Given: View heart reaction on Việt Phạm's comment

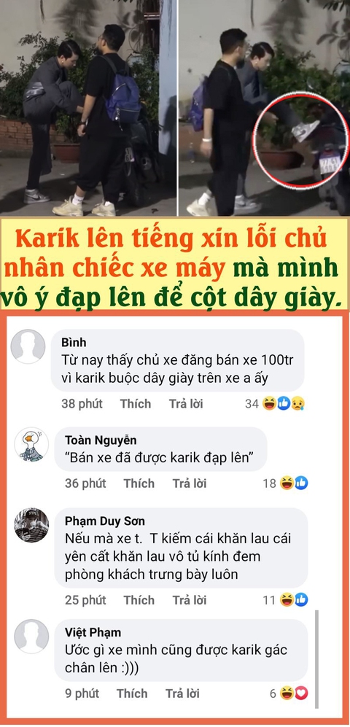Looking at the screenshot, I should [301, 693].
